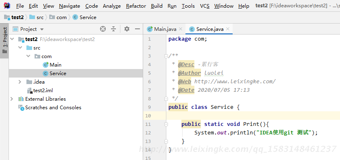Click the Service class icon in tree
Viewport: 340px width, 160px height.
(45, 74)
